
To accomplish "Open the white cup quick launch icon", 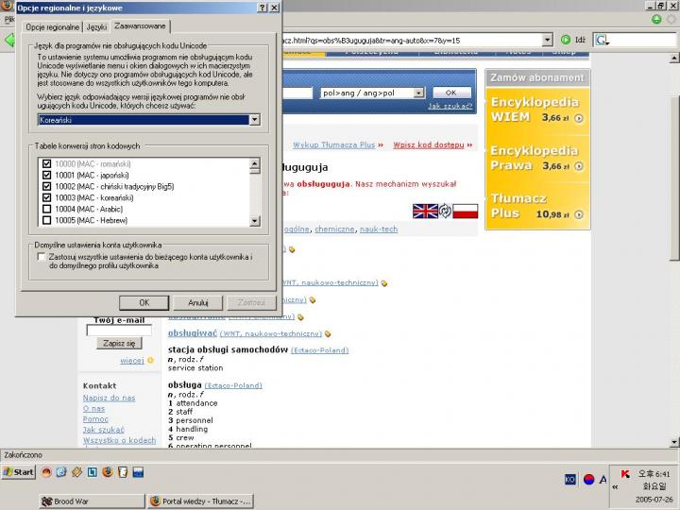I will pyautogui.click(x=122, y=472).
